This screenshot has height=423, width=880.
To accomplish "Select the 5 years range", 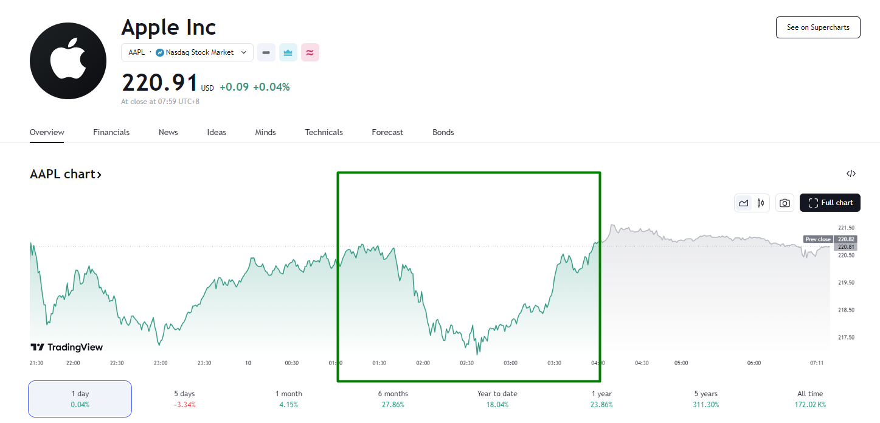I will (x=705, y=399).
